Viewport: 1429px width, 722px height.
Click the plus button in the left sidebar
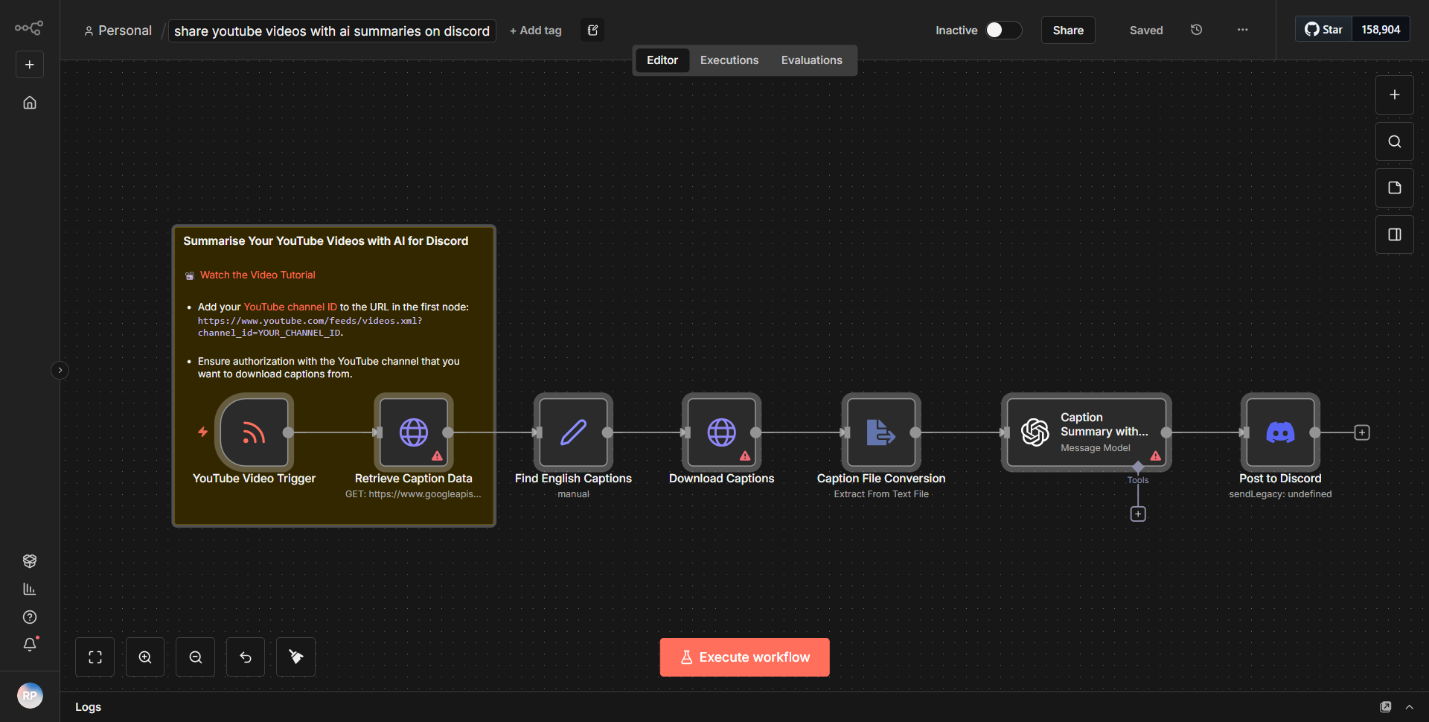pos(30,65)
